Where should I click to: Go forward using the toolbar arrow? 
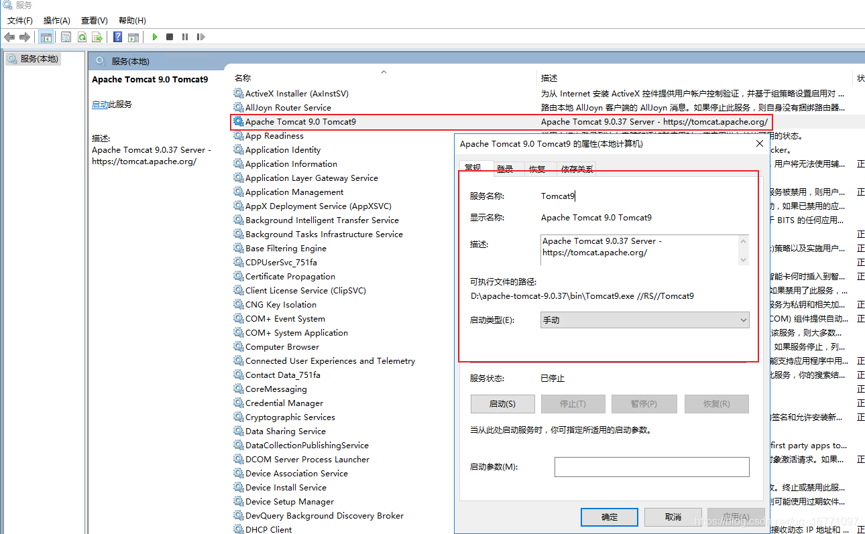pos(25,38)
